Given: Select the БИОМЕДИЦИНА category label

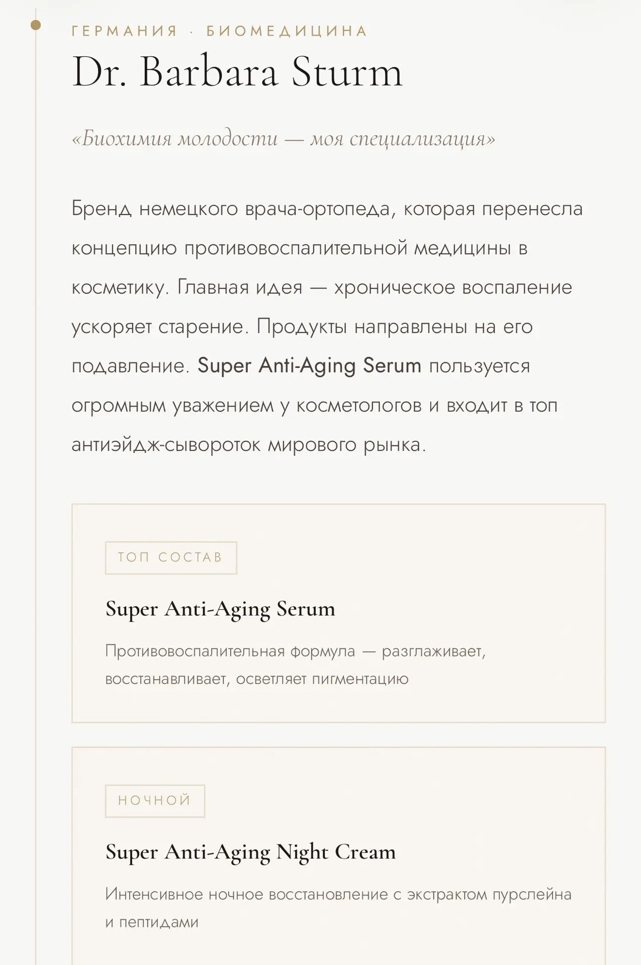Looking at the screenshot, I should tap(287, 31).
